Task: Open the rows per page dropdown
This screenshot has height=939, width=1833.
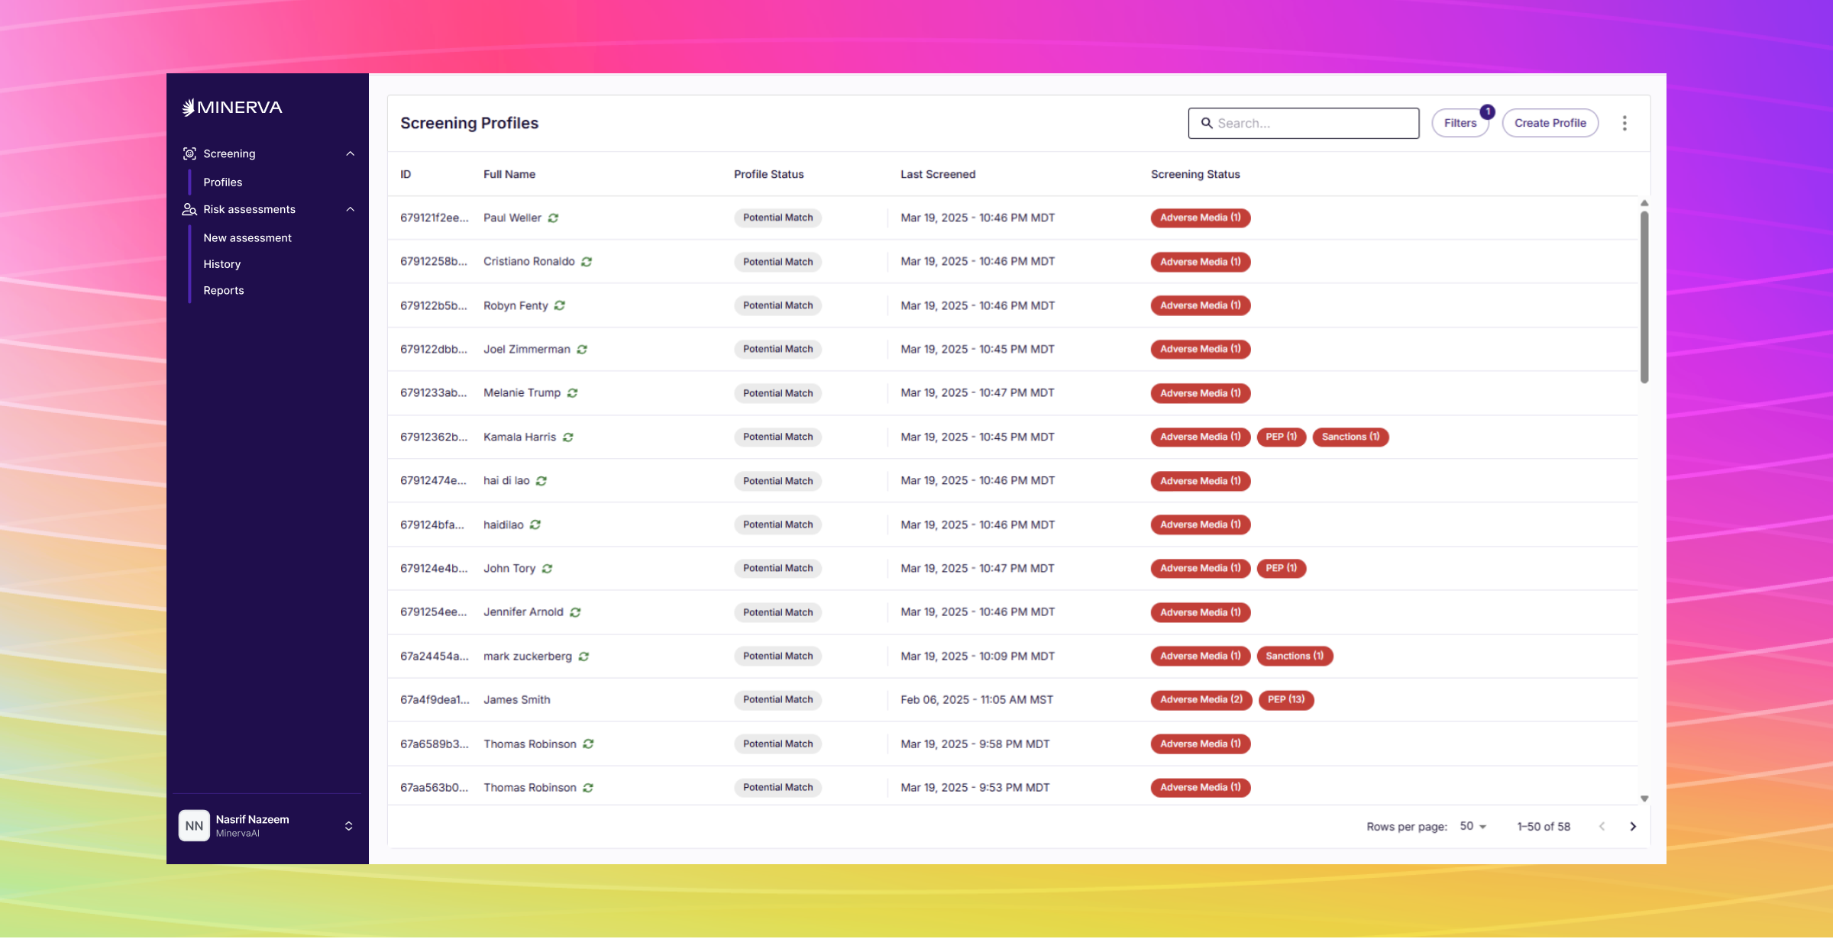Action: point(1473,827)
